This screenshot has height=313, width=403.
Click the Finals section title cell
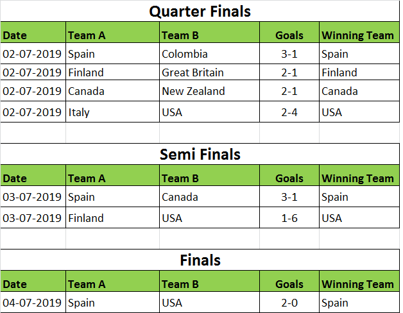pyautogui.click(x=200, y=260)
